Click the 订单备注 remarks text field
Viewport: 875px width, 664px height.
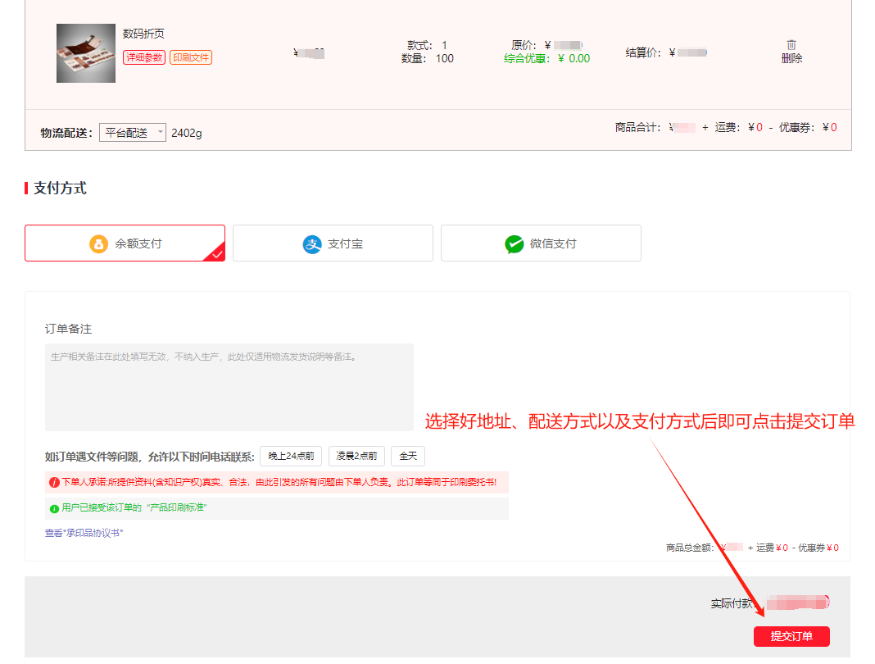[229, 387]
